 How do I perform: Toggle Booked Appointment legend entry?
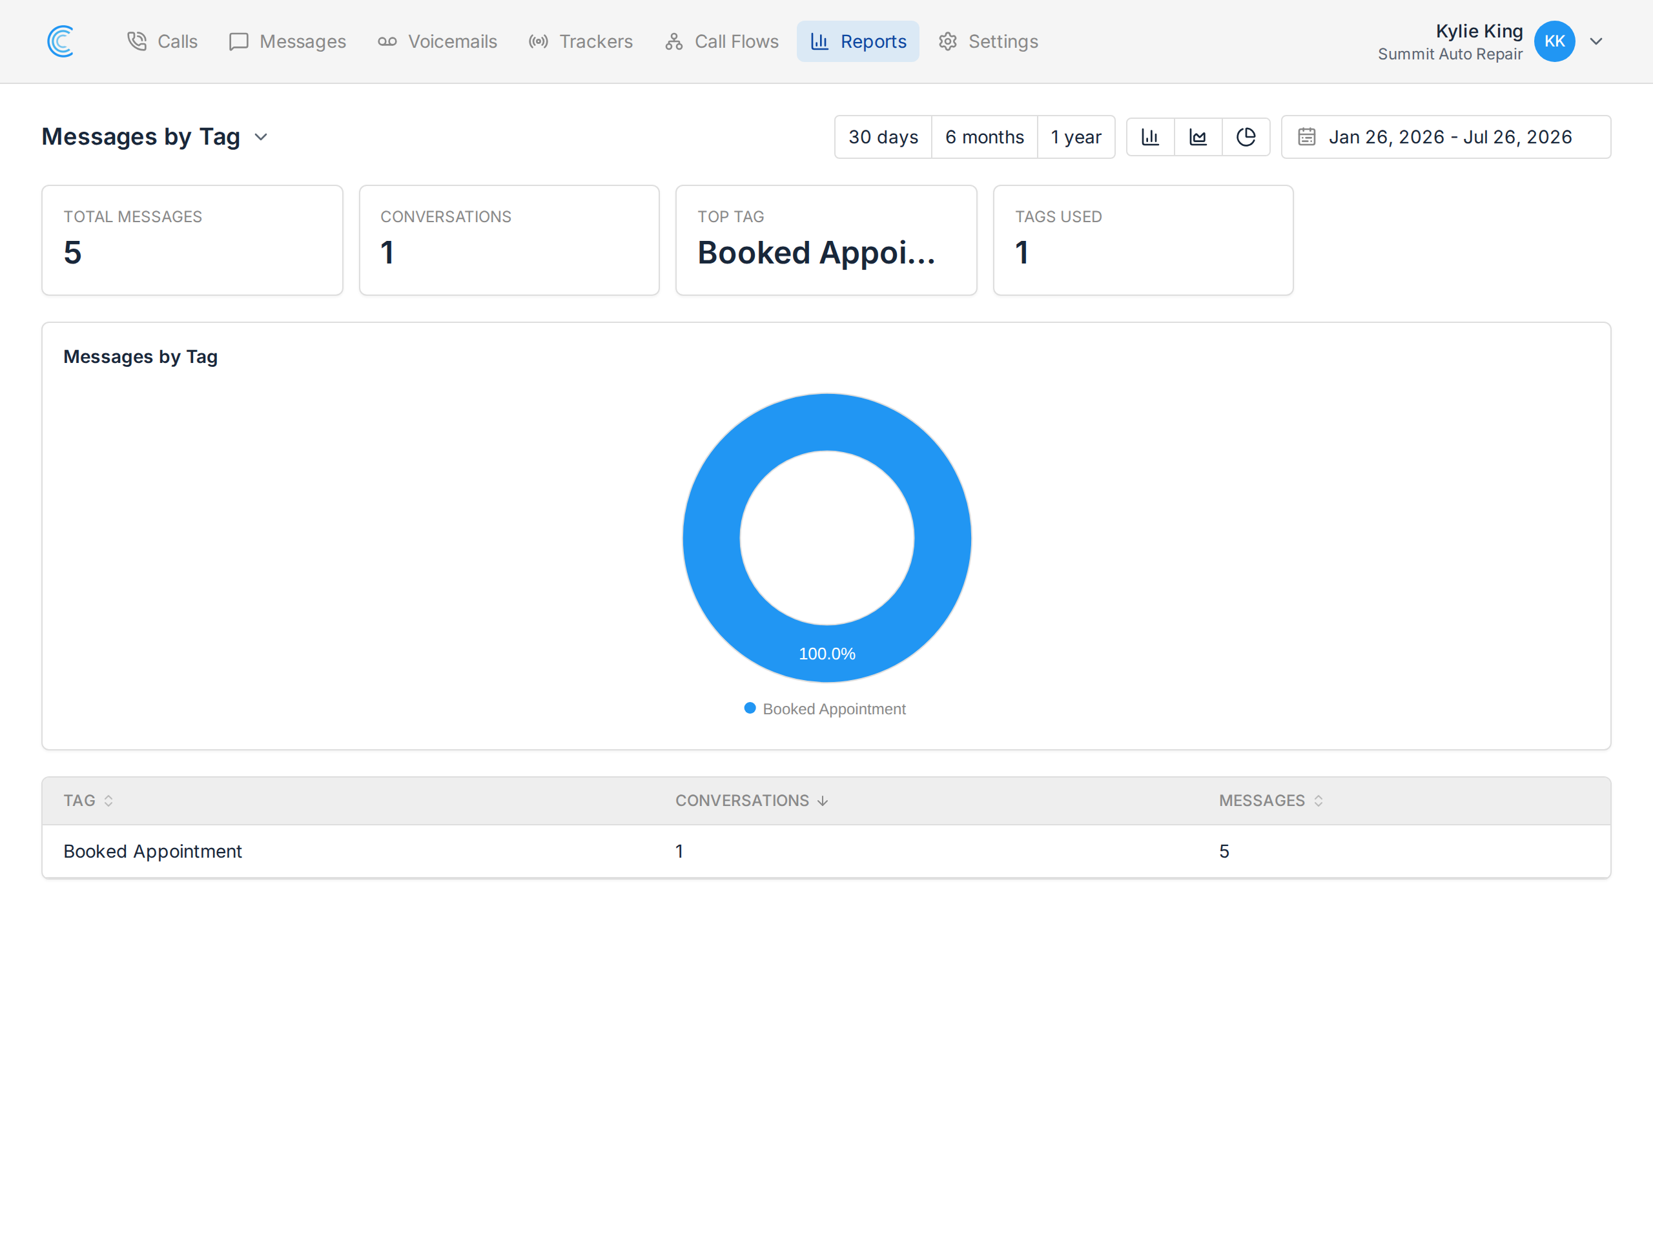(x=825, y=708)
